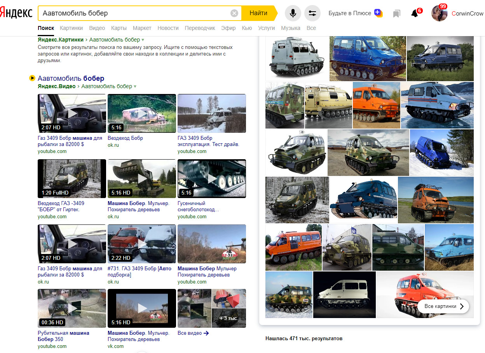This screenshot has width=485, height=353.
Task: Open the Кью tab
Action: (x=247, y=28)
